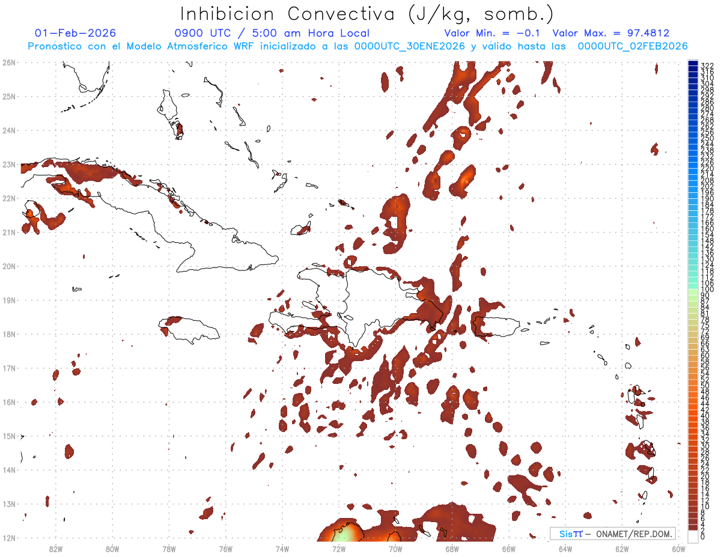Click the darkest navy swatch topping the color scale
Screen dimensions: 721x557
click(x=693, y=64)
